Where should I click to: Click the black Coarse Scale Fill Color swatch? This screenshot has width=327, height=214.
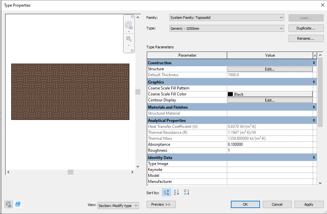tap(230, 94)
